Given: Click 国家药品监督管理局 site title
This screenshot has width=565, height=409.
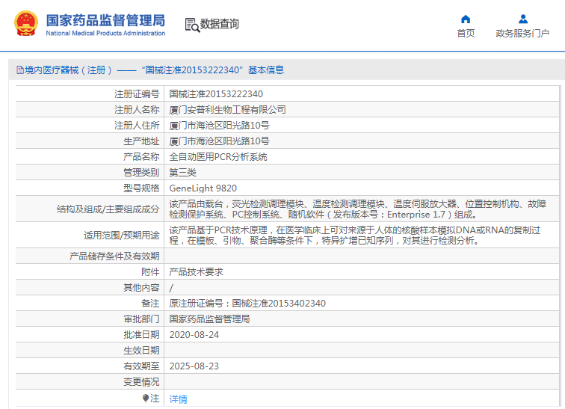Looking at the screenshot, I should pos(105,20).
